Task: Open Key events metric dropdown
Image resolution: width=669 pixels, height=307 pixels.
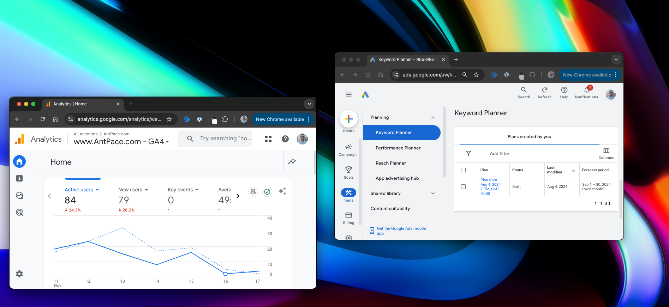Action: 183,190
